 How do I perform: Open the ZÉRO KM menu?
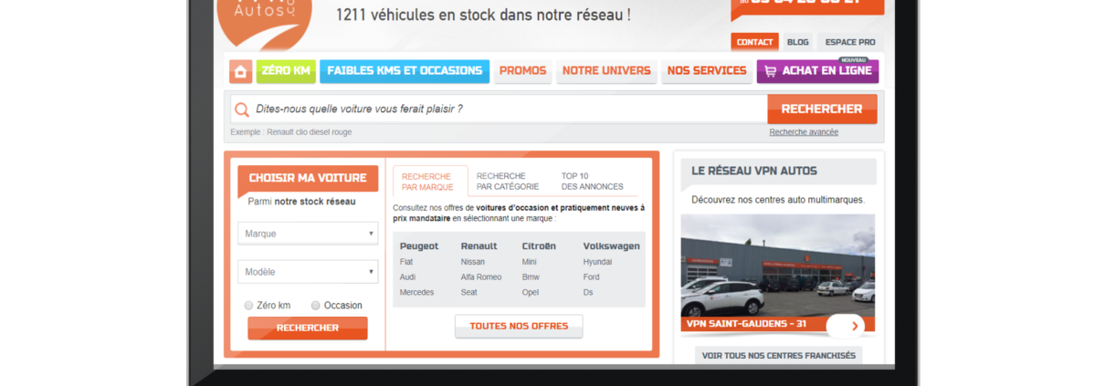click(286, 71)
